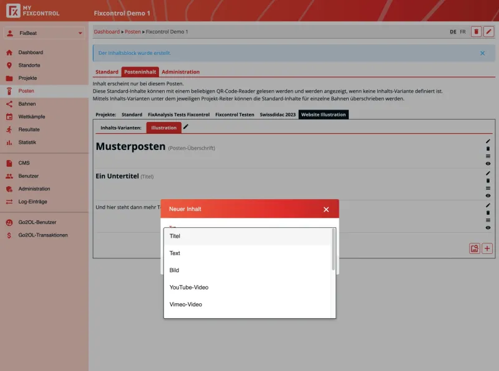
Task: Select the Standard project tab
Action: click(x=132, y=115)
